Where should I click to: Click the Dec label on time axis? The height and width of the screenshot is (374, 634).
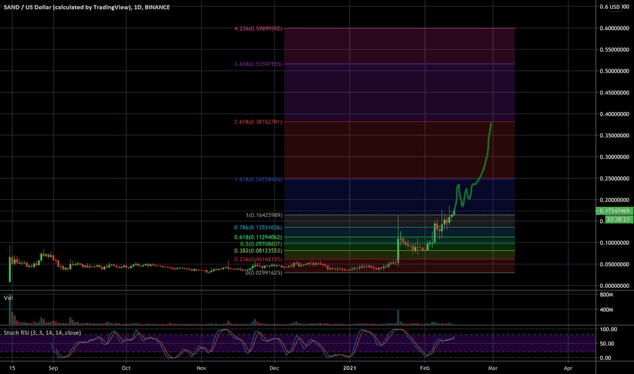[274, 368]
